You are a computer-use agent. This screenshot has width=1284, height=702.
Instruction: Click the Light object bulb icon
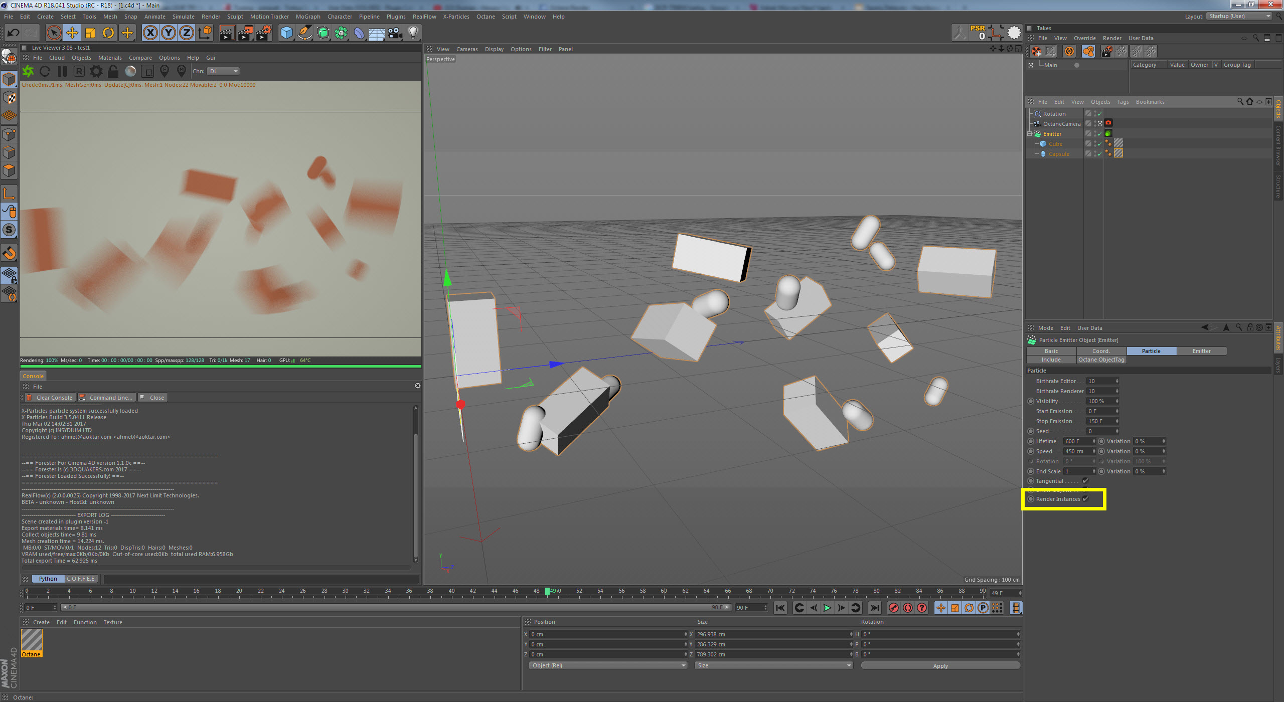tap(413, 33)
